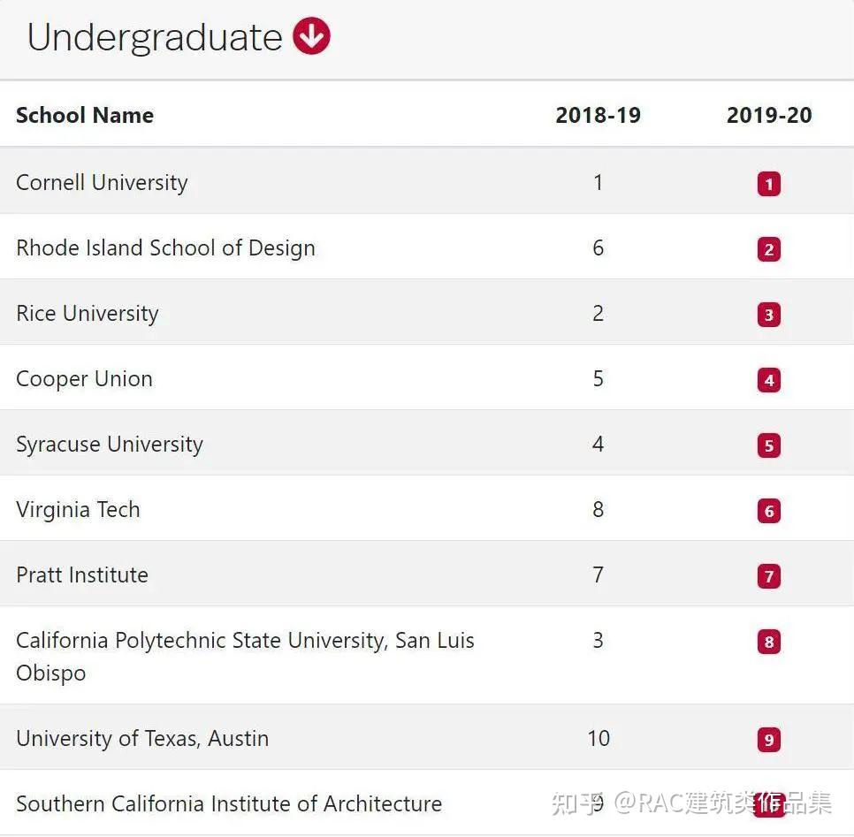
Task: Click the red rank 9 badge
Action: click(x=768, y=740)
